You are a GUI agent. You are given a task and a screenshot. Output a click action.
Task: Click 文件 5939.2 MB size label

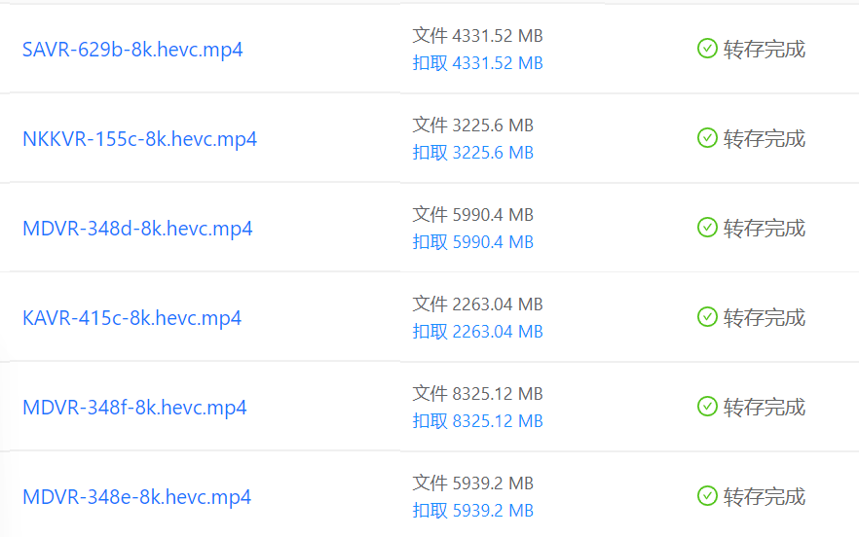tap(472, 483)
